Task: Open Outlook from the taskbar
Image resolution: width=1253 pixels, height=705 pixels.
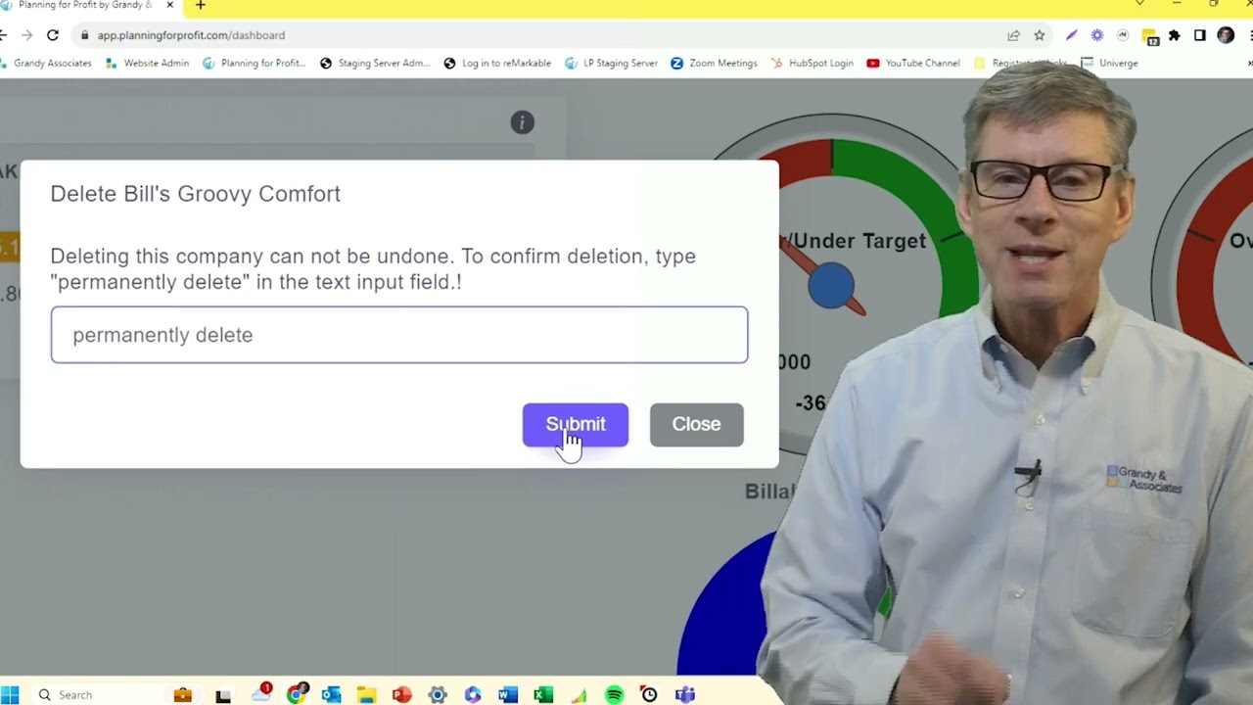Action: [331, 695]
